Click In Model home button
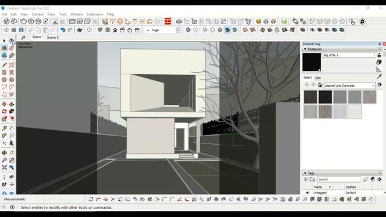 point(320,85)
